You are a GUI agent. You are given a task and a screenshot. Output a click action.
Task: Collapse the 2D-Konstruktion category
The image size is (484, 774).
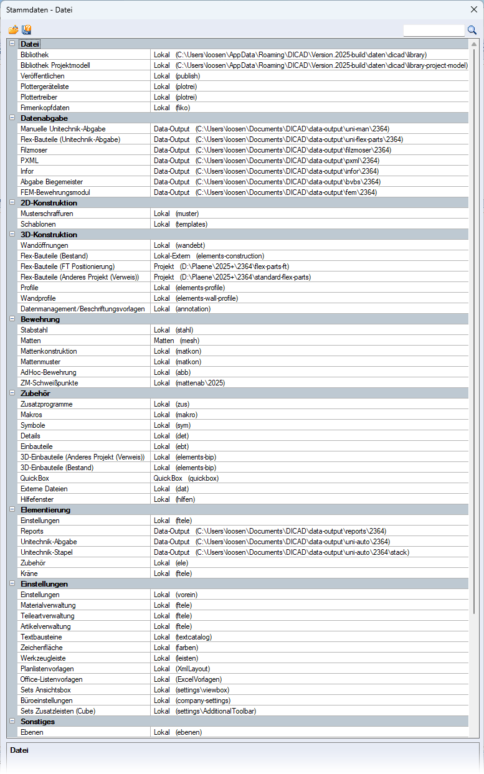click(12, 202)
